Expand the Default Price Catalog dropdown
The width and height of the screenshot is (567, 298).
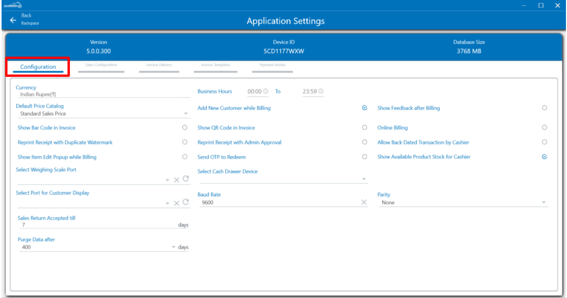pyautogui.click(x=186, y=114)
